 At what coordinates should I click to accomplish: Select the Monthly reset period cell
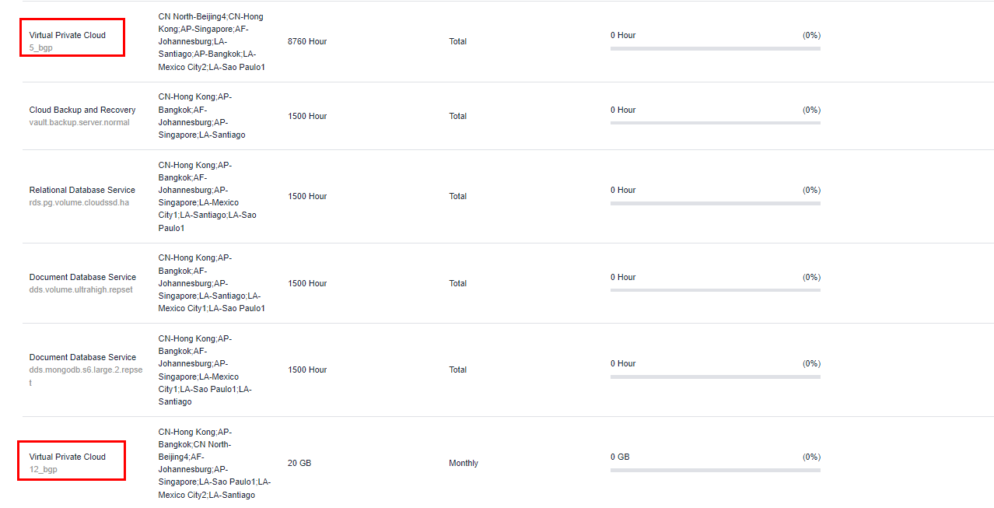pos(464,464)
